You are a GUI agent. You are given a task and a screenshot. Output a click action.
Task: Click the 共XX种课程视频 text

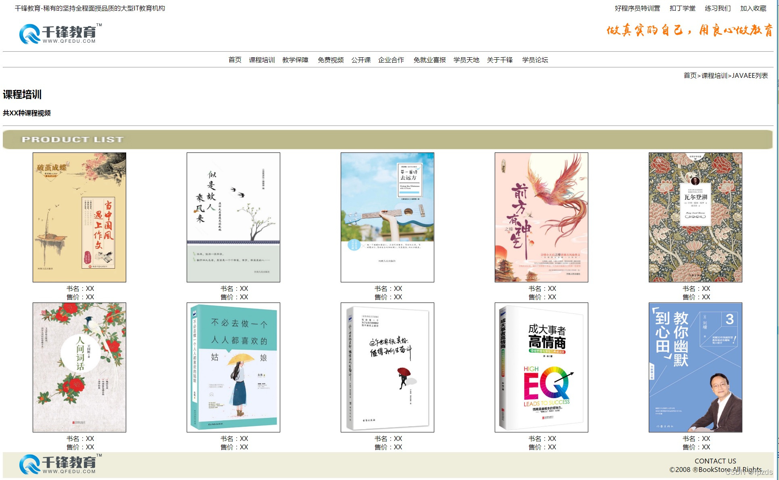click(x=27, y=113)
